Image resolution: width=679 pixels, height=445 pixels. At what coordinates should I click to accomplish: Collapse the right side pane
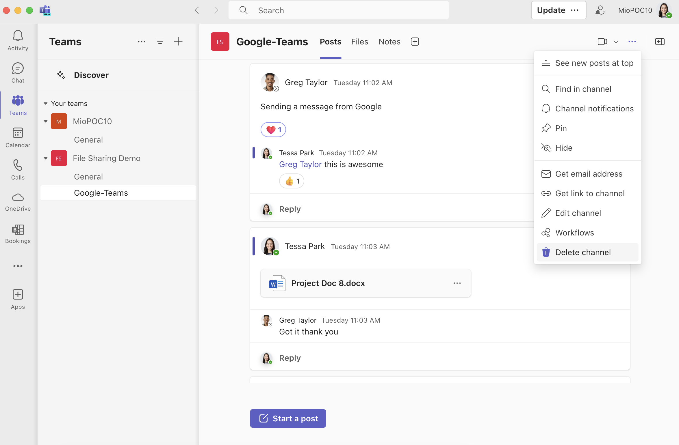(660, 42)
